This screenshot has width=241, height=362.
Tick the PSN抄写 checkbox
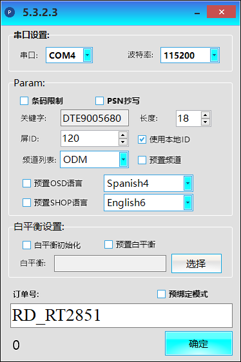(x=99, y=101)
